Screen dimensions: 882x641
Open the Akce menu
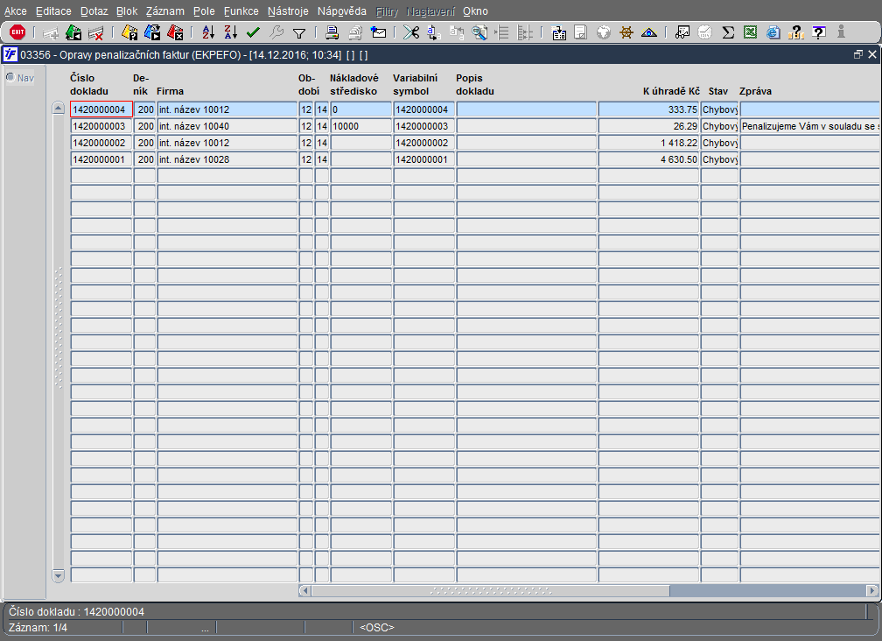15,11
